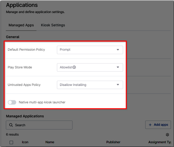Click the Assignment Type column header
The image size is (174, 147).
(160, 142)
